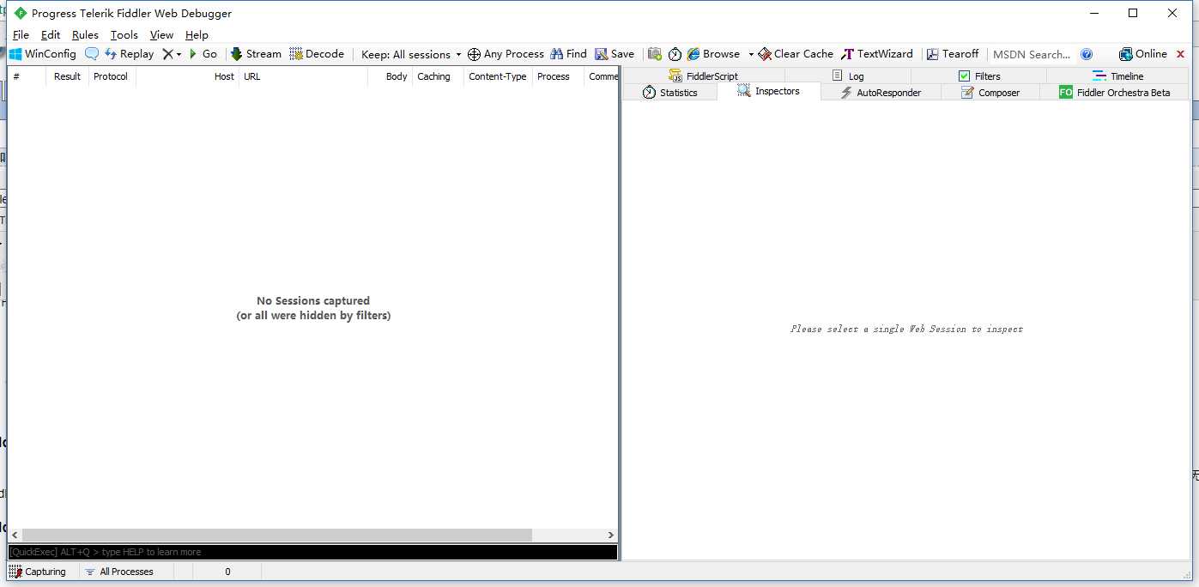The image size is (1199, 587).
Task: Open the blue help question icon
Action: coord(1087,54)
